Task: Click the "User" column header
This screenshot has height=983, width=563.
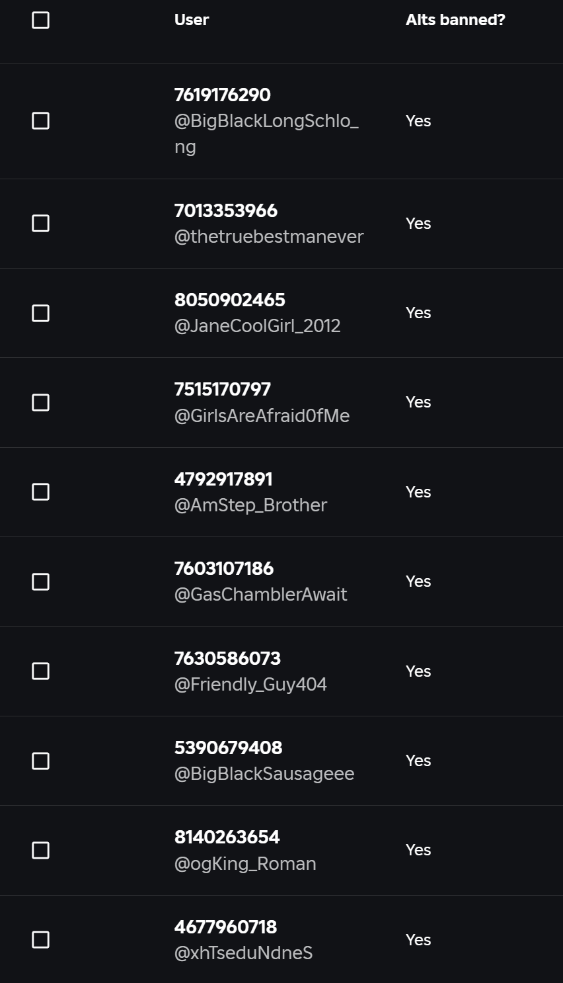Action: click(x=192, y=20)
